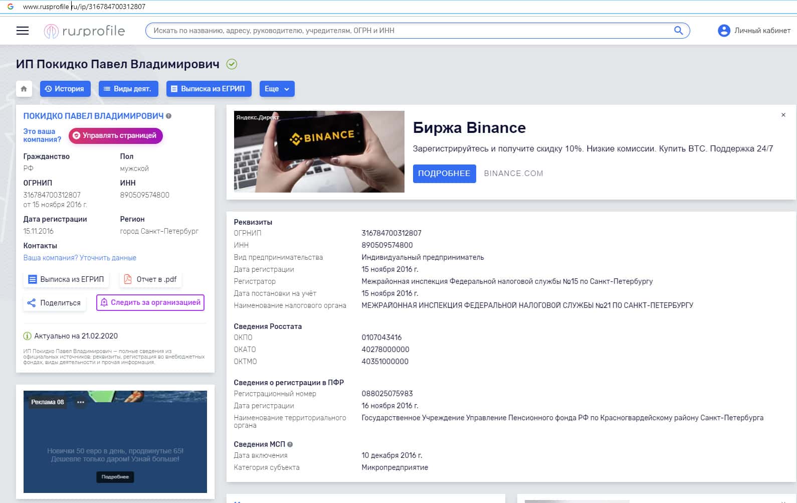Expand the Еще dropdown

click(x=277, y=89)
